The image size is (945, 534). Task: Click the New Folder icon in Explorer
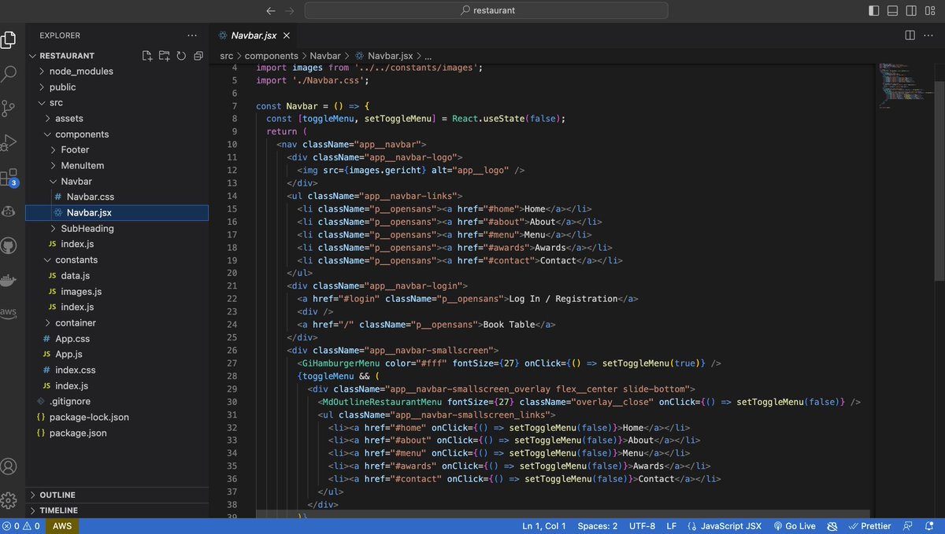(164, 56)
